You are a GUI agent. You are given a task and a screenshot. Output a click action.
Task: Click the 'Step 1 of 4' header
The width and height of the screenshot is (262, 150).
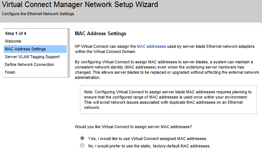(16, 33)
